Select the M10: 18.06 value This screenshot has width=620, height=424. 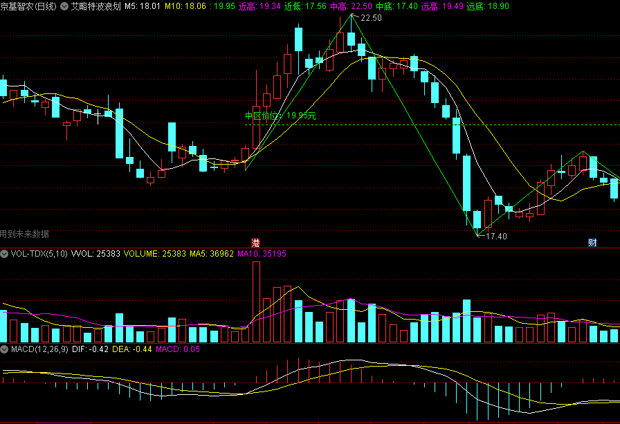(x=185, y=6)
